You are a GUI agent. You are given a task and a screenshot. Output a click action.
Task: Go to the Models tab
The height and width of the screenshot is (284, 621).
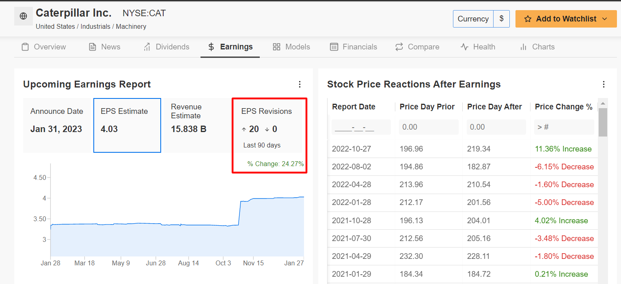tap(291, 47)
